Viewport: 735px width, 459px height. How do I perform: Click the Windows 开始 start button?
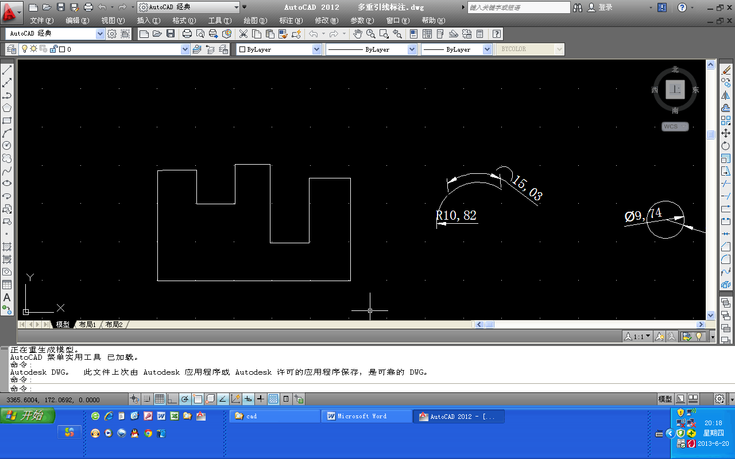click(28, 416)
